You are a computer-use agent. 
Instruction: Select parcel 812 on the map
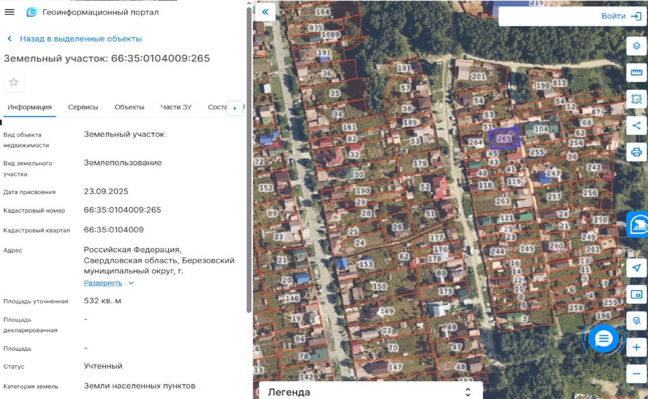pyautogui.click(x=559, y=83)
